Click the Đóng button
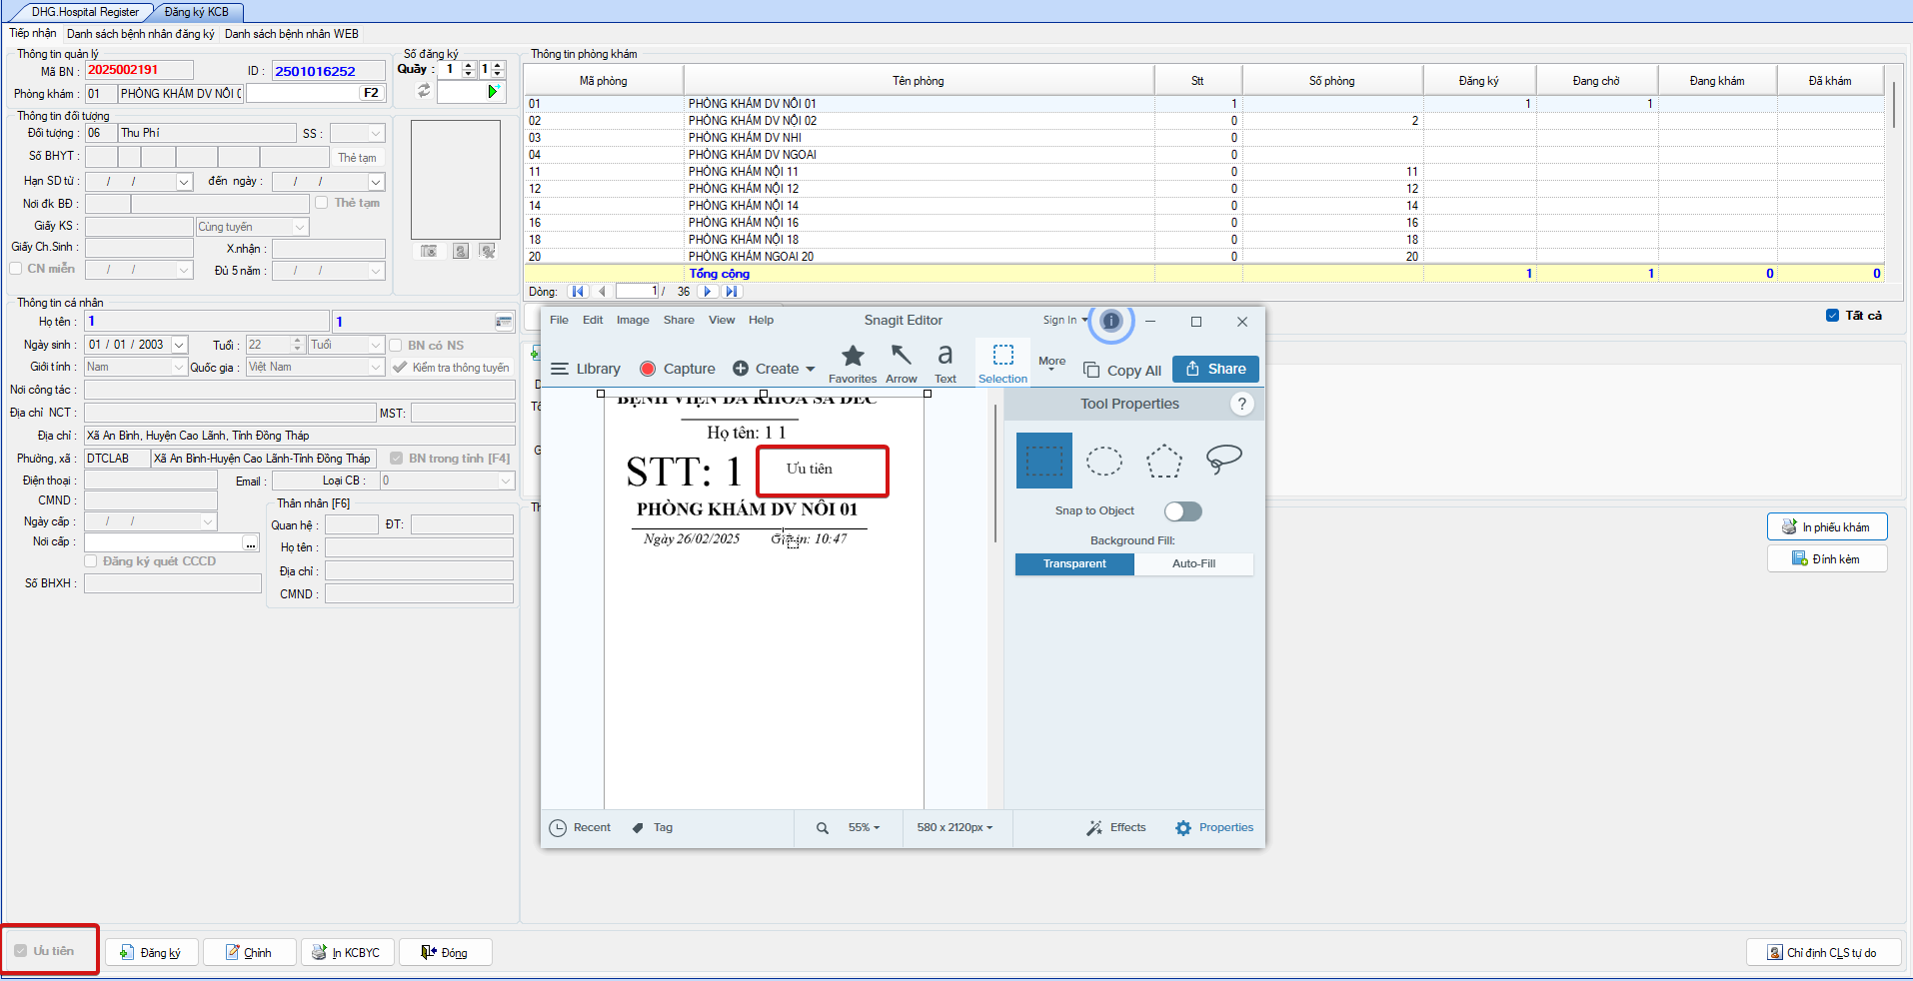Viewport: 1913px width, 981px height. click(446, 953)
